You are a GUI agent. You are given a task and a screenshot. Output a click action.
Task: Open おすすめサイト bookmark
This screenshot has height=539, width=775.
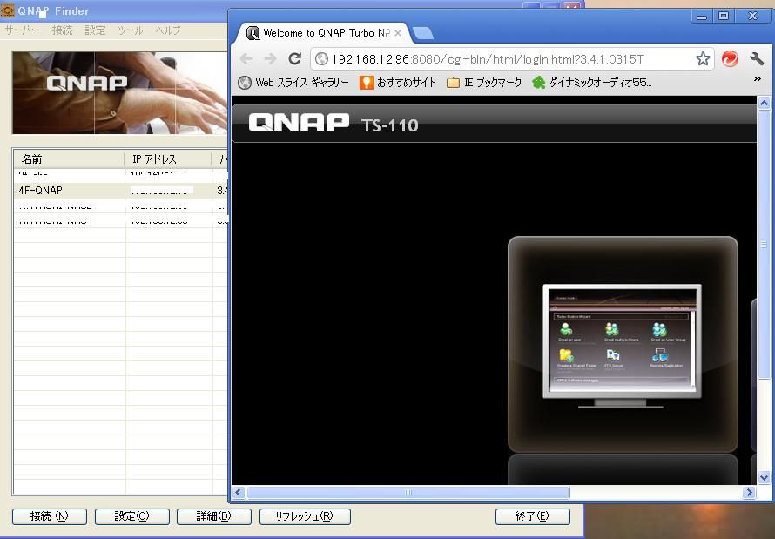[x=398, y=83]
